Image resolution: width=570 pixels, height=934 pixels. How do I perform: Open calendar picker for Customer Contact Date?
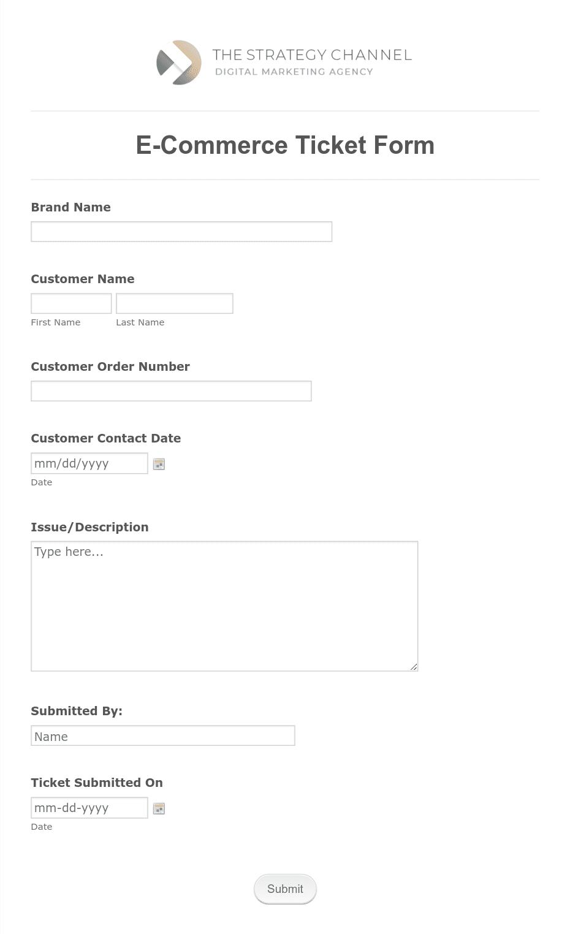159,464
